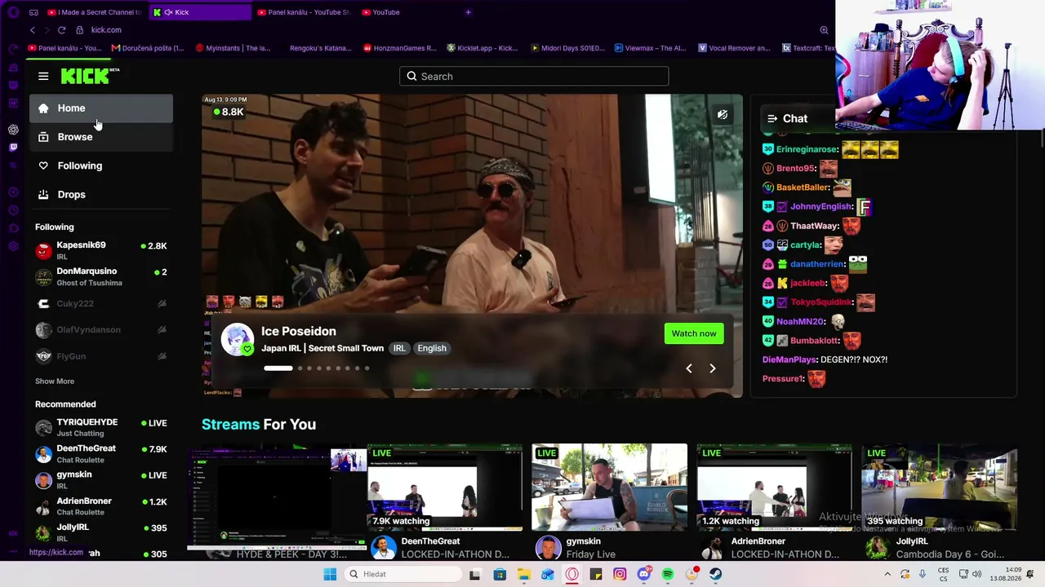Screen dimensions: 1045x587
Task: Click DeenTheGreat's avatar under Streams For You
Action: 383,548
